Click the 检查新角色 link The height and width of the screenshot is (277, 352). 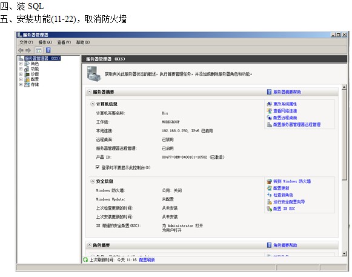(x=283, y=195)
